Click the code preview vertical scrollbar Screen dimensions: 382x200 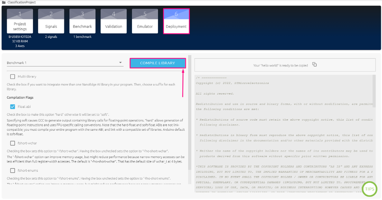point(374,91)
